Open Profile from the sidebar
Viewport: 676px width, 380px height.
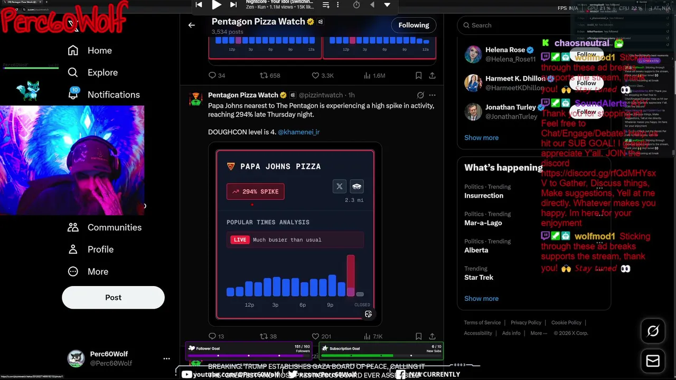coord(90,250)
